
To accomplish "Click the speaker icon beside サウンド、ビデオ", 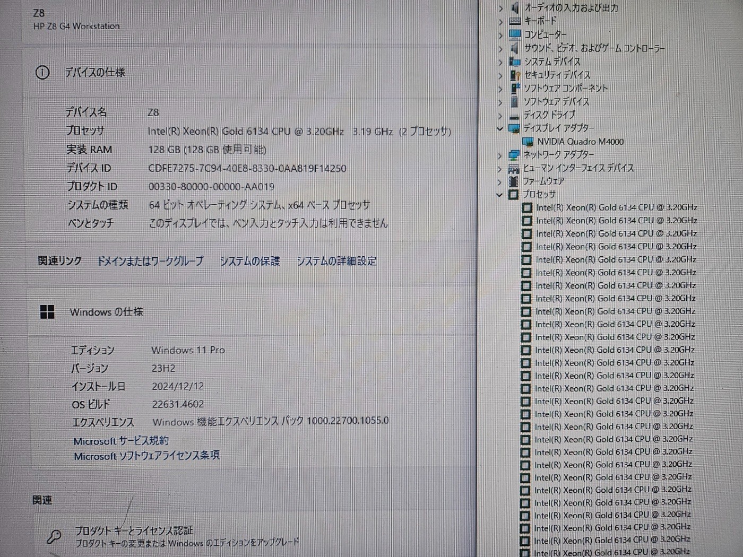I will pyautogui.click(x=514, y=48).
